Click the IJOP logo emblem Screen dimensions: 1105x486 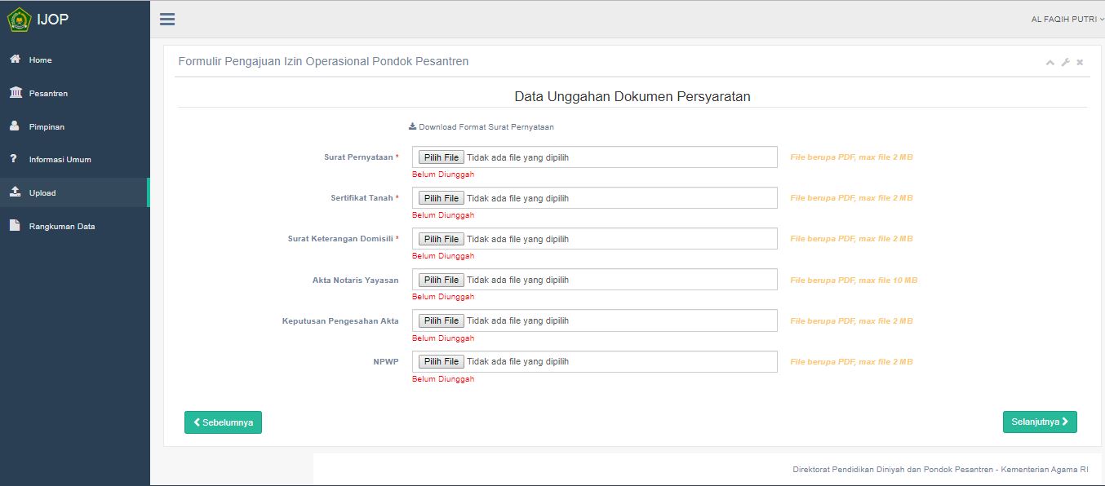[19, 20]
